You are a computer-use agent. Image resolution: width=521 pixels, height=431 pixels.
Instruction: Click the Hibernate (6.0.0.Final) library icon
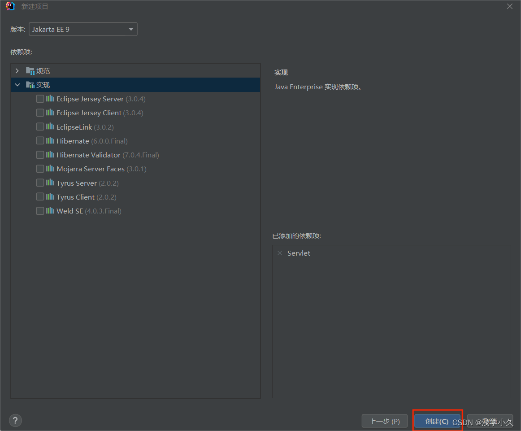tap(50, 140)
